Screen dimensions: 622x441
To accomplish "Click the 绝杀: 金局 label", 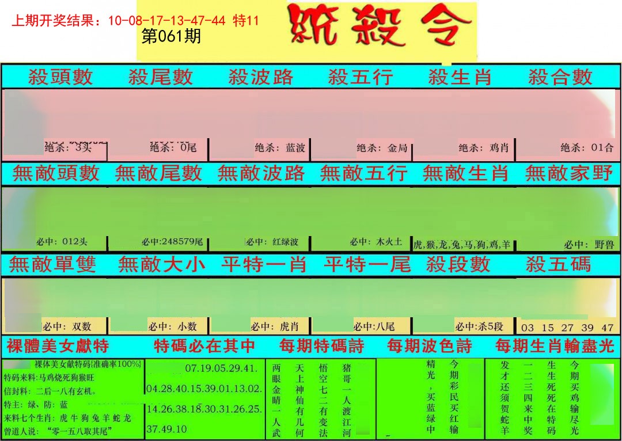I will tap(382, 148).
